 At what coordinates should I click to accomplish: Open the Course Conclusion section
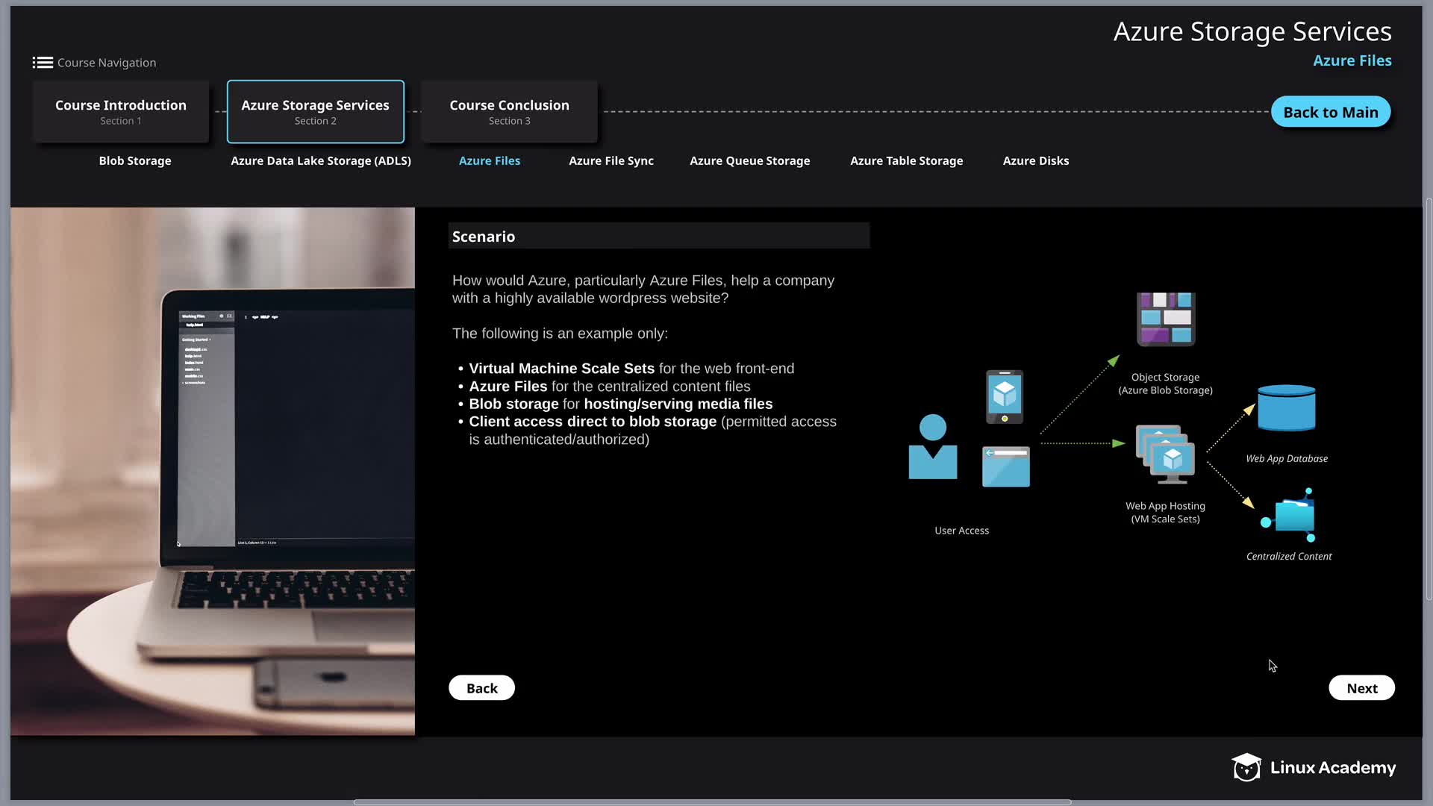tap(509, 112)
